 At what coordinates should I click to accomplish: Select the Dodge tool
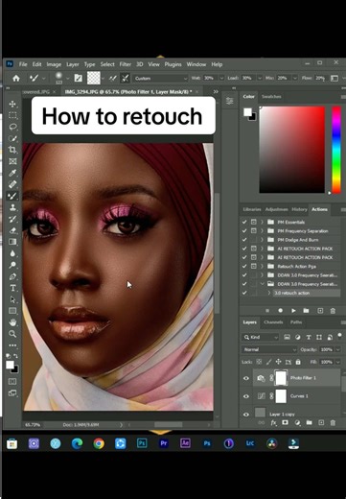tap(12, 265)
